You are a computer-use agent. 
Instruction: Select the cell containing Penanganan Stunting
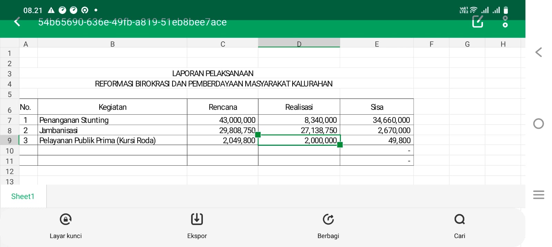(x=112, y=120)
